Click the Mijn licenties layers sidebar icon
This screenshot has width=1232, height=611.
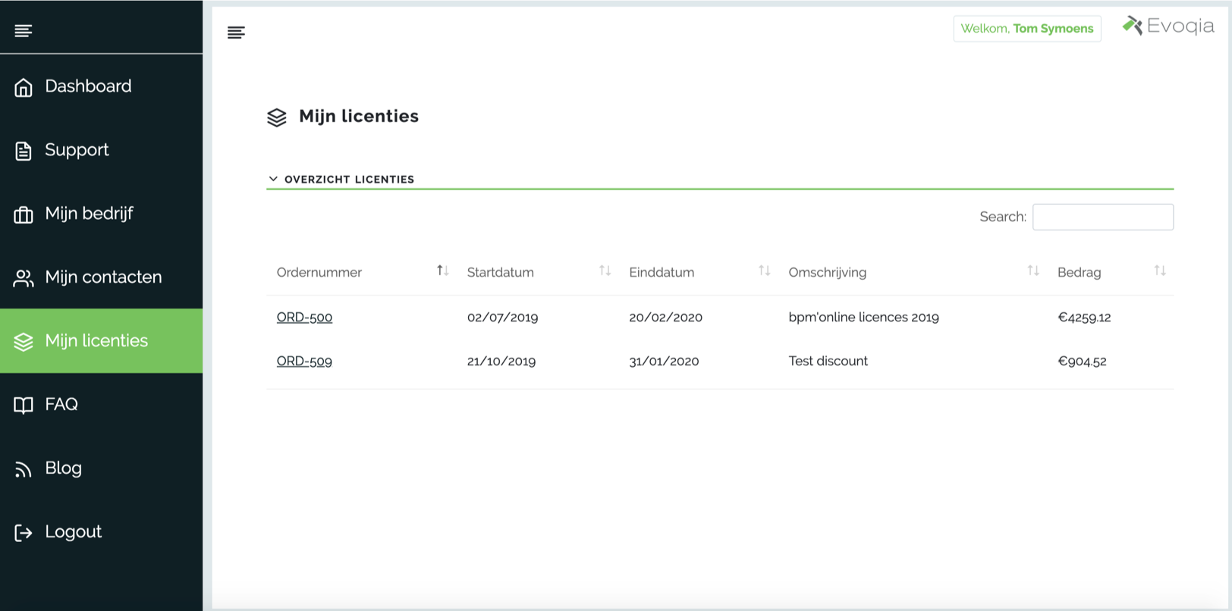click(x=24, y=342)
